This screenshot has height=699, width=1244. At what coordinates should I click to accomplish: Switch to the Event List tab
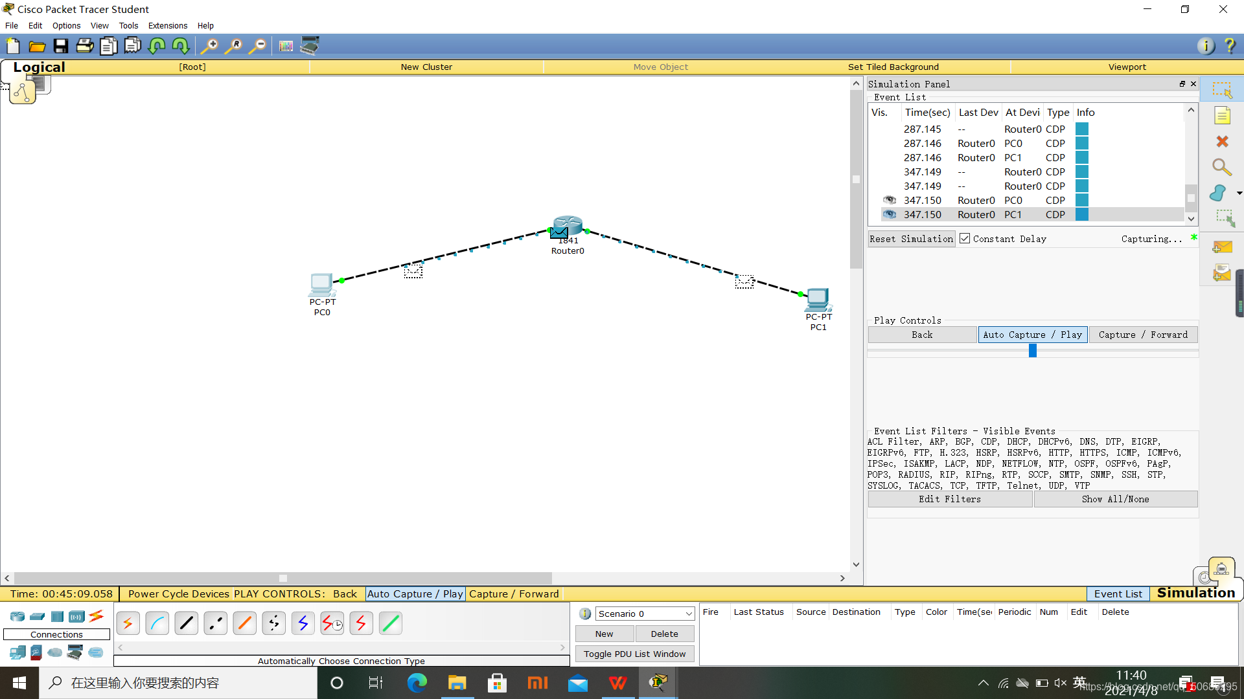(1118, 594)
